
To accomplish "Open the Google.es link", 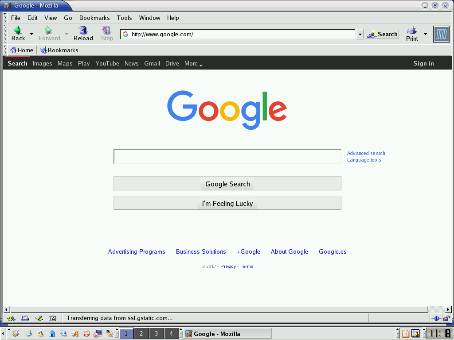I will 333,251.
